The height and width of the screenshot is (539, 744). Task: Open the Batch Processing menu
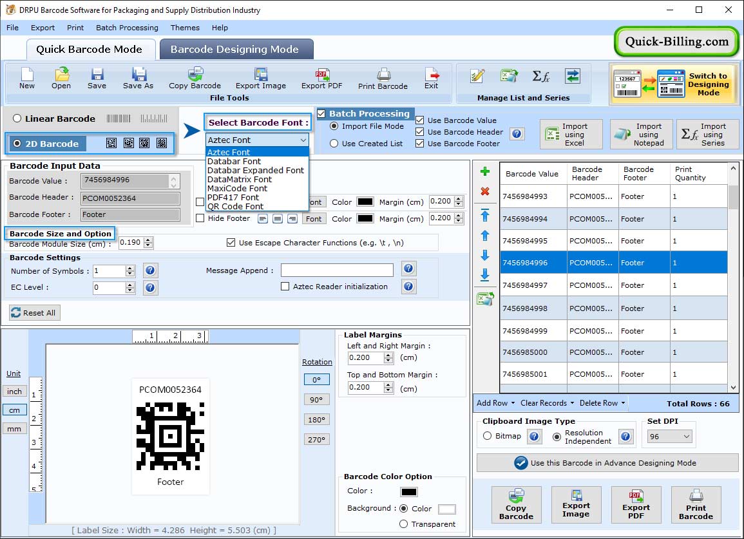127,28
